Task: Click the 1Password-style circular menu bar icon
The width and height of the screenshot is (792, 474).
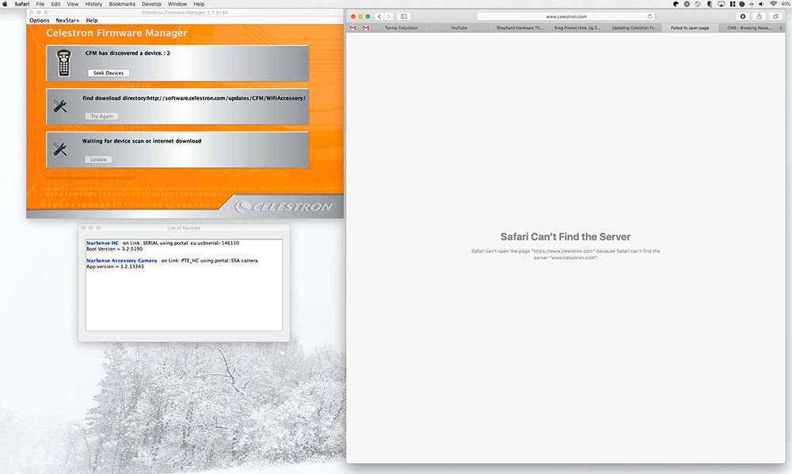Action: 687,3
